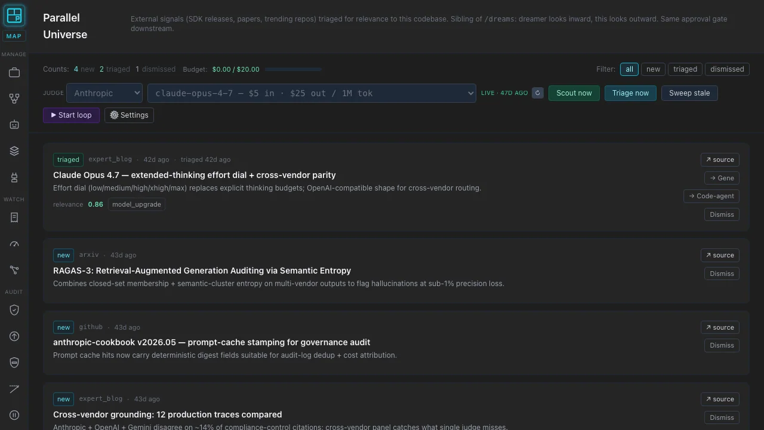Click the 'github' source label

91,327
